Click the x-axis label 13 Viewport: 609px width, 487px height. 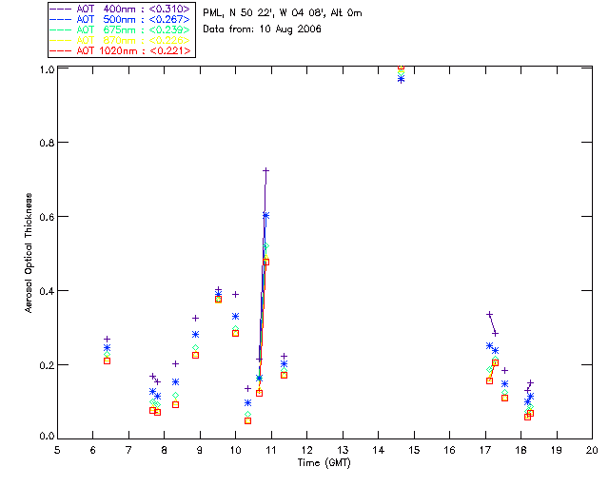pos(343,450)
